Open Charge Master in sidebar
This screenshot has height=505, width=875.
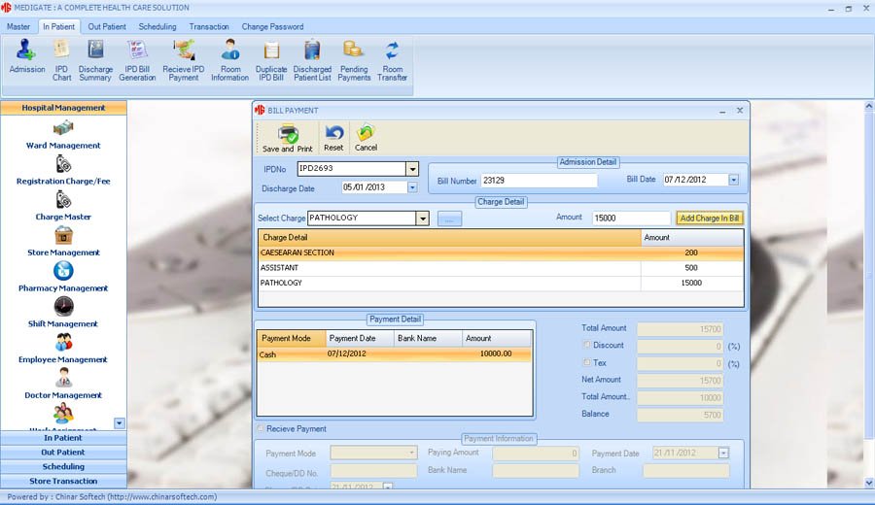(63, 207)
